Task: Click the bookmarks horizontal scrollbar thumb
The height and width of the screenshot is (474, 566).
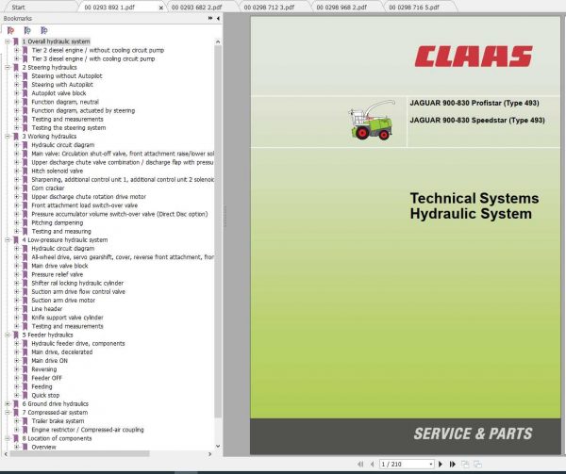Action: click(79, 454)
